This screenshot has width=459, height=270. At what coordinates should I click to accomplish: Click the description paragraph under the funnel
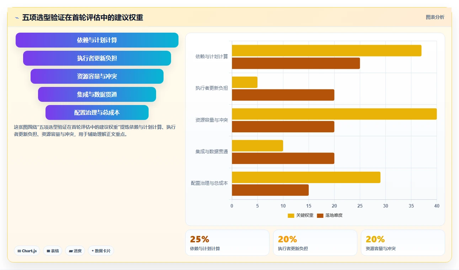(95, 131)
